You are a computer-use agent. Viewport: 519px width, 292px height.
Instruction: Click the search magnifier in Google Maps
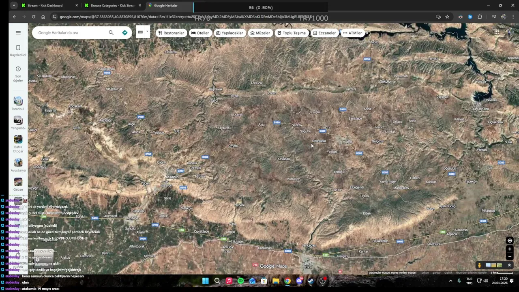pos(111,32)
